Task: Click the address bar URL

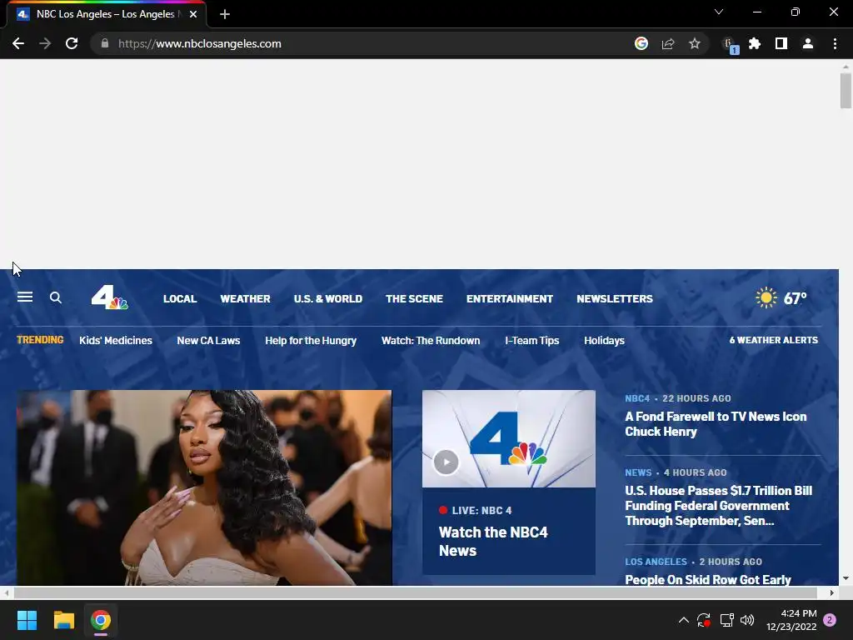Action: coord(200,43)
